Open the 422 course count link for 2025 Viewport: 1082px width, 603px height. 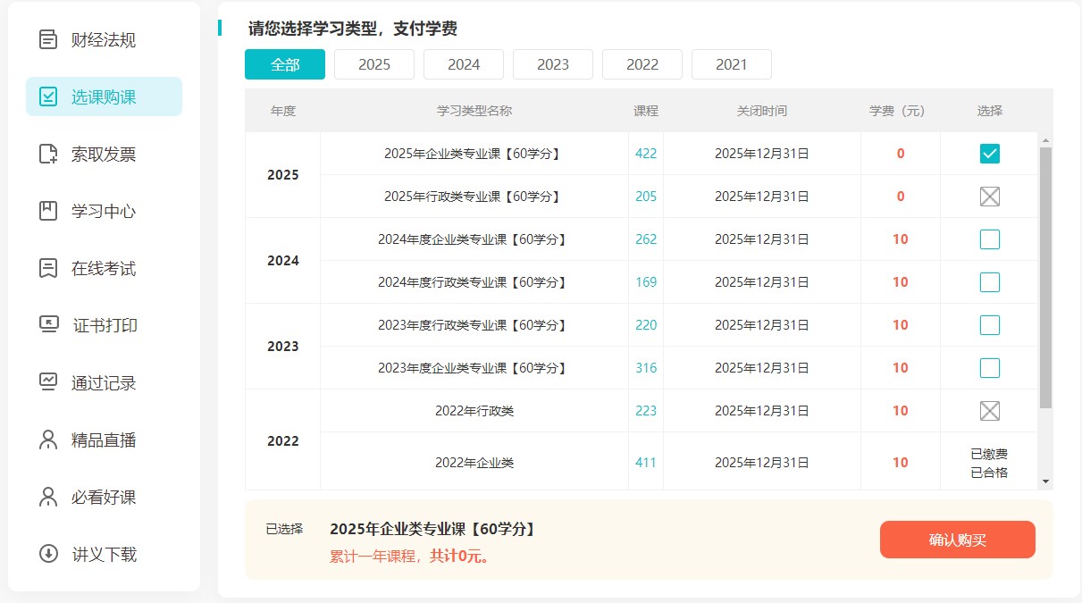645,153
